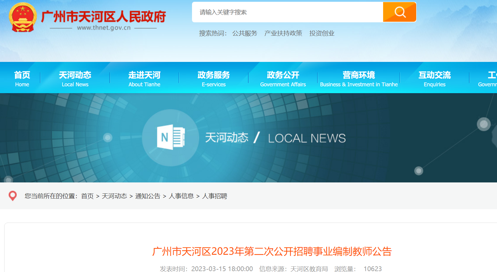The image size is (497, 272).
Task: Click the national emblem logo
Action: point(23,17)
